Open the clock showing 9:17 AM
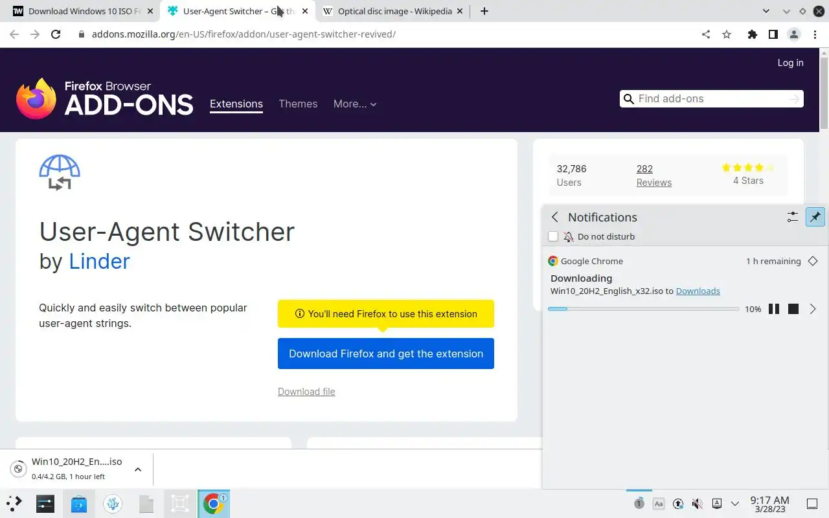The image size is (829, 518). tap(769, 504)
